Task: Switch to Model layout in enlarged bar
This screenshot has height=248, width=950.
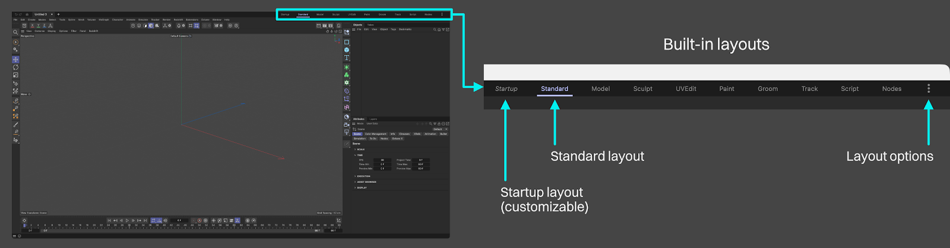Action: pos(600,89)
